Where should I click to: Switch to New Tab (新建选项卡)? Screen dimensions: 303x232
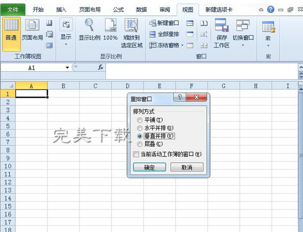[219, 10]
